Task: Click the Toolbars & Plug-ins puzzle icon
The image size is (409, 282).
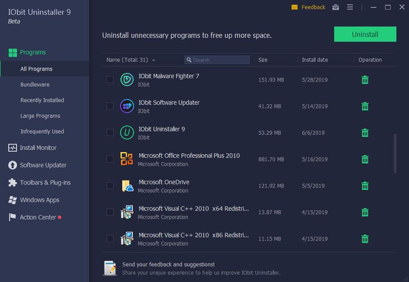Action: click(12, 183)
